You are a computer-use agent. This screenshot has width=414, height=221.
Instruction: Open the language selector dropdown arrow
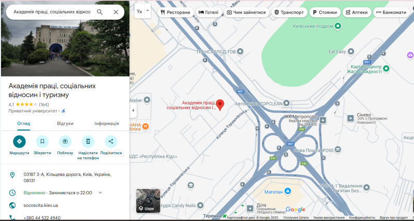tap(147, 10)
